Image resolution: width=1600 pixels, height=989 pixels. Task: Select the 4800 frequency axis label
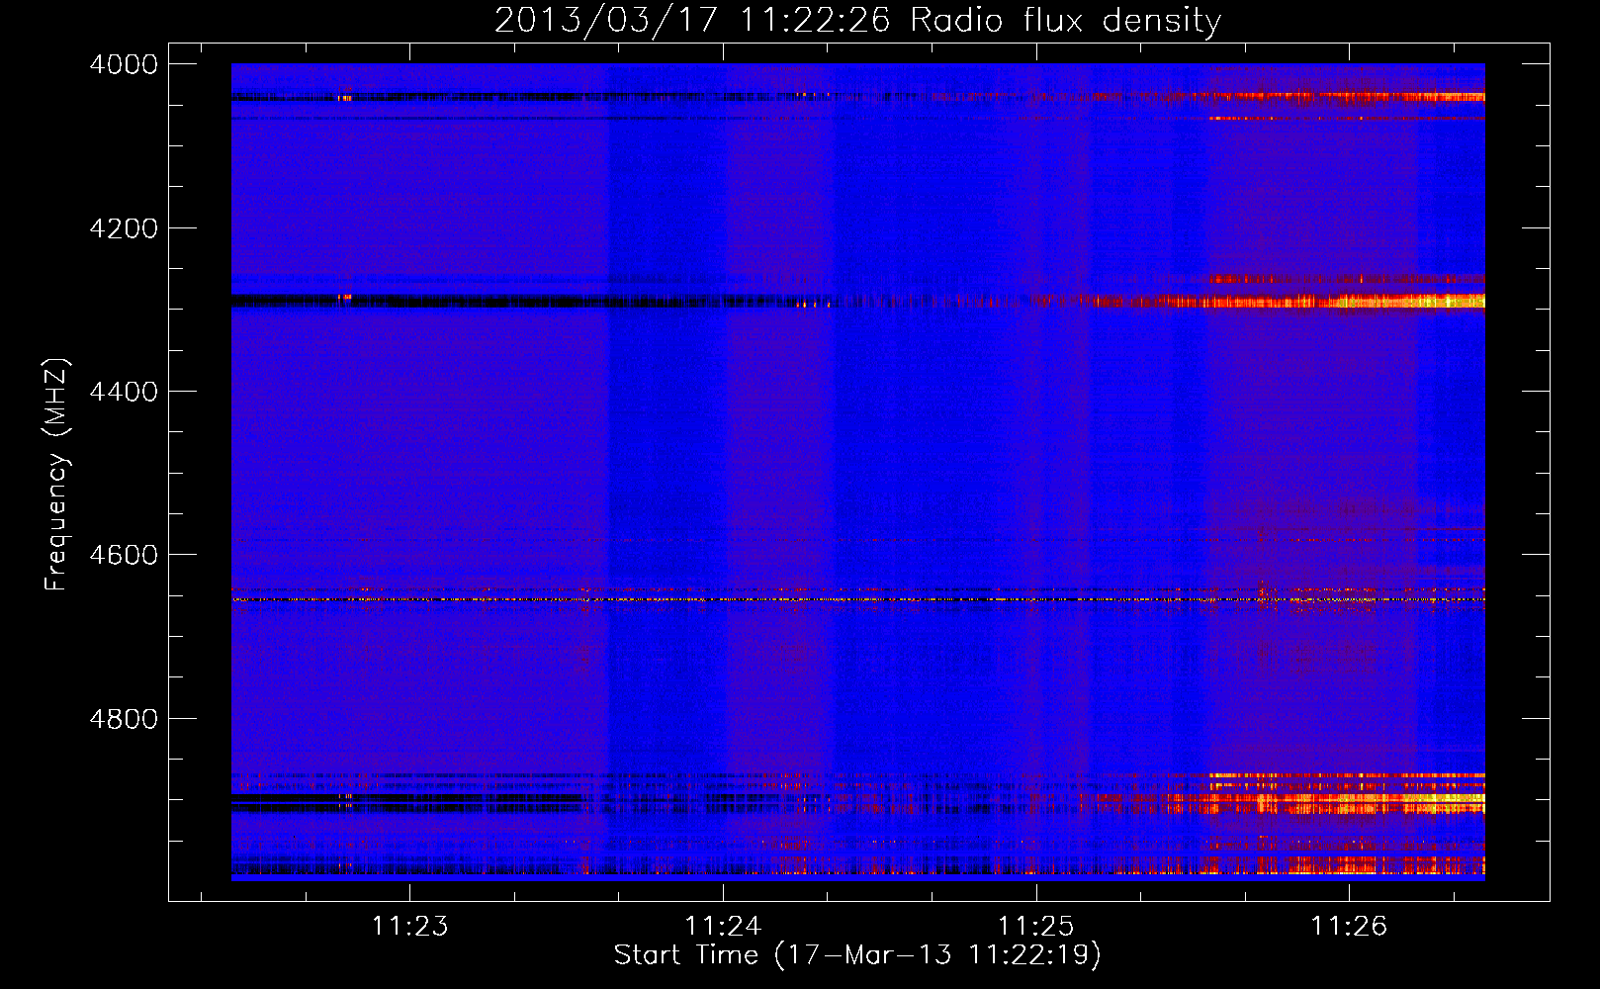tap(124, 719)
